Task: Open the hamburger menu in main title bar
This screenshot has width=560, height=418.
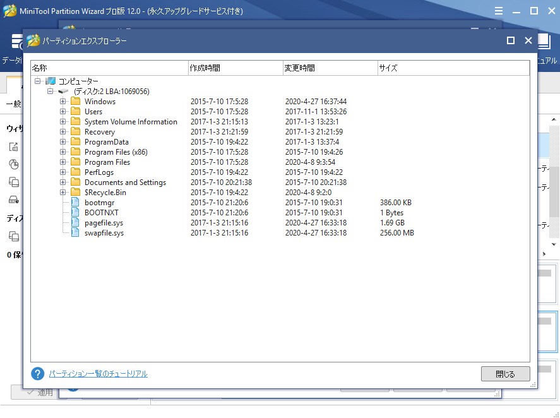Action: click(499, 11)
